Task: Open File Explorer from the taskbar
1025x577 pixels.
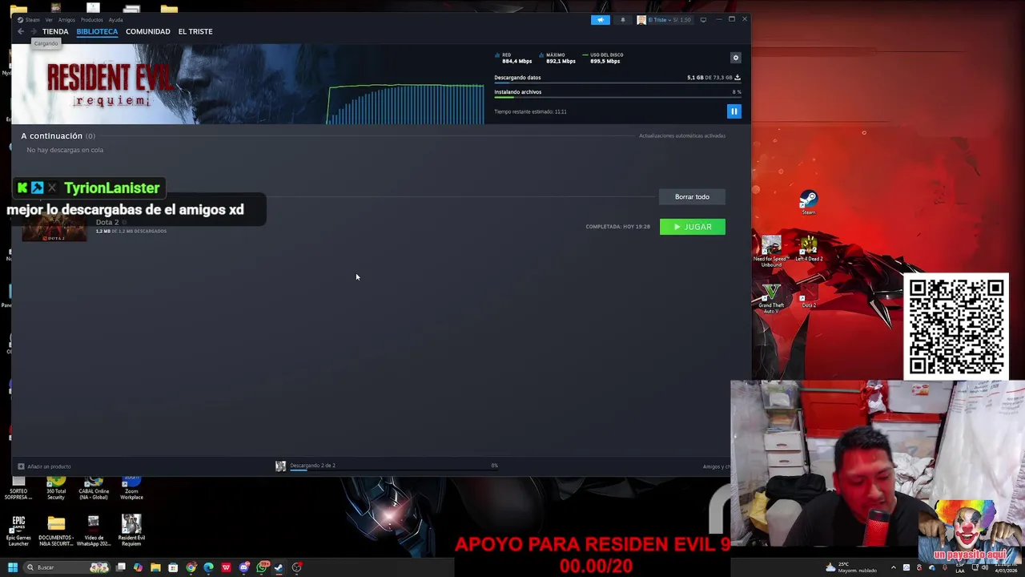Action: (155, 567)
